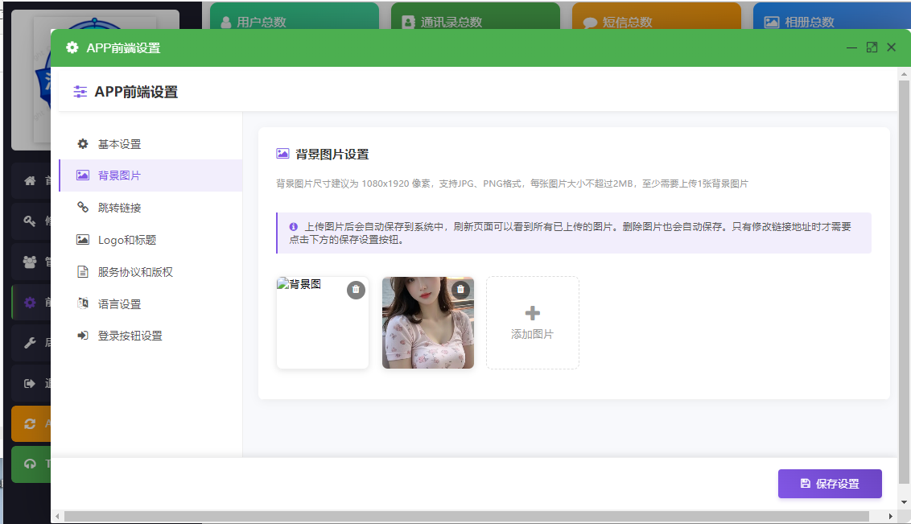Minimize the APP前端设置 dialog
Image resolution: width=911 pixels, height=524 pixels.
(x=851, y=47)
